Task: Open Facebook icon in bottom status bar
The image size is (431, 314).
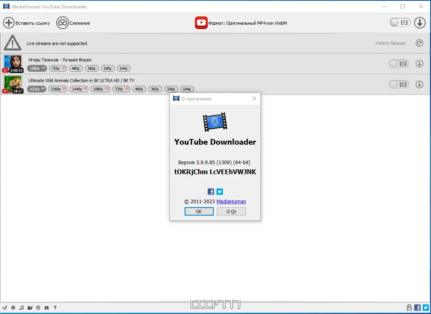Action: [x=417, y=308]
